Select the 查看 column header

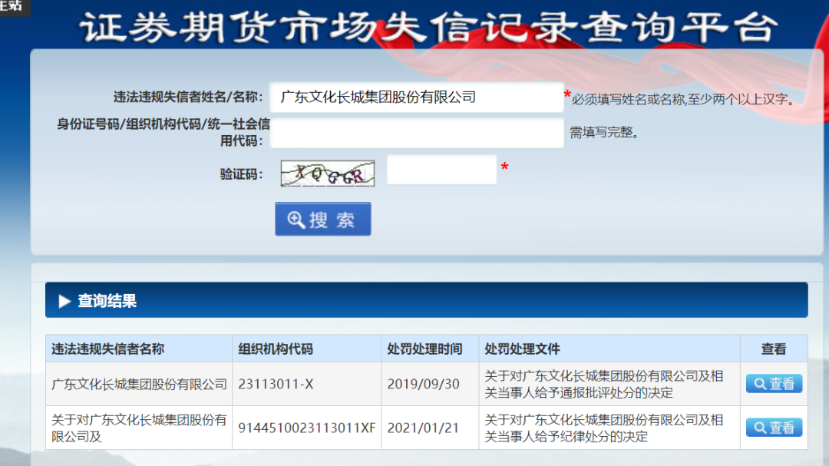[774, 349]
